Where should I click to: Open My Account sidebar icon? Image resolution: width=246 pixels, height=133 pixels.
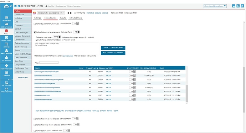coord(6,58)
